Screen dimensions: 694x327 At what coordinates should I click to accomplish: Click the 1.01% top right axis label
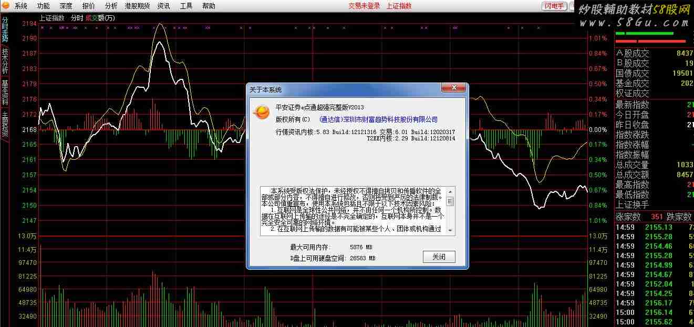pyautogui.click(x=598, y=38)
